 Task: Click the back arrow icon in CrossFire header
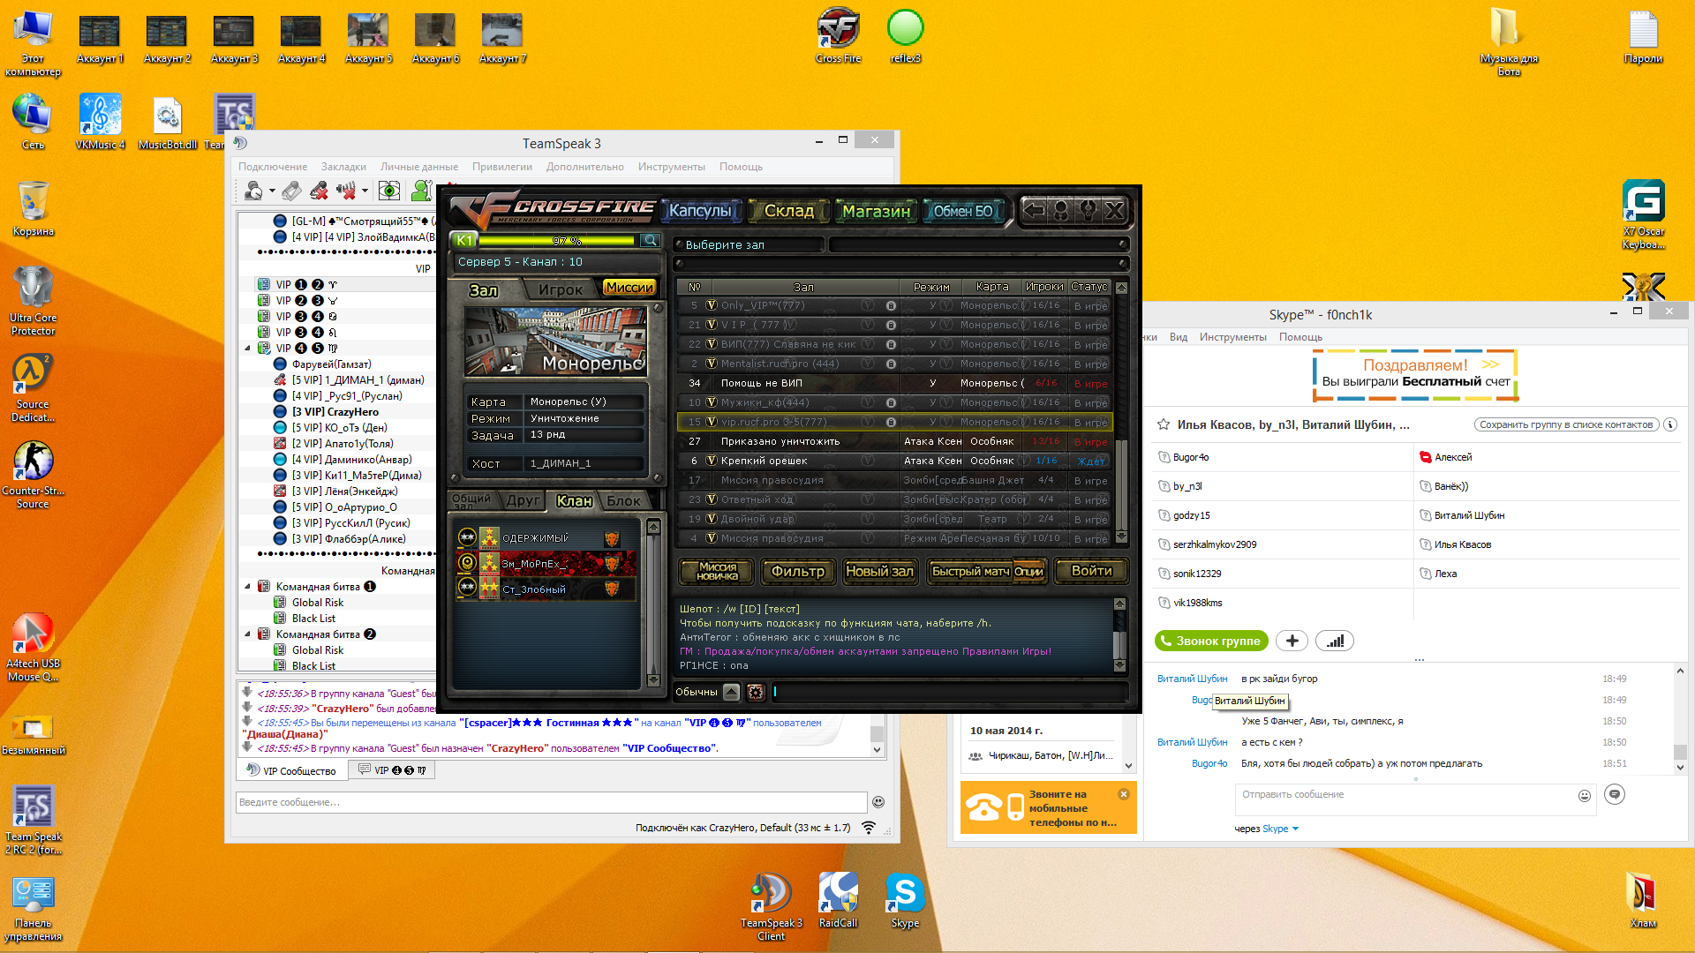(x=1034, y=210)
